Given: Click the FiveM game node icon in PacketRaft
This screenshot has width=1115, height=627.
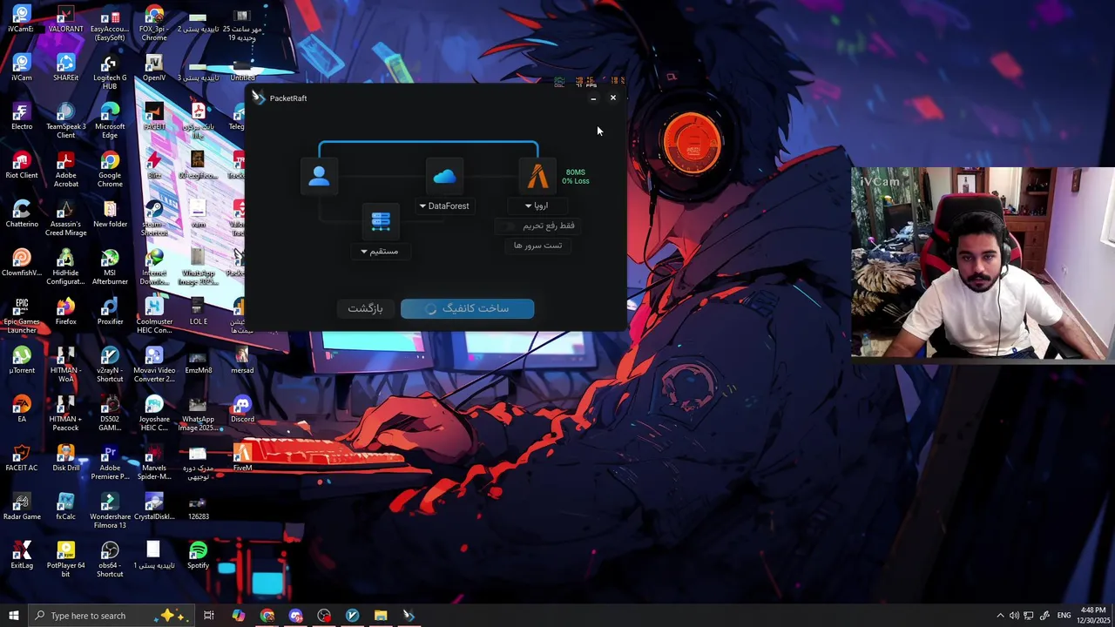Looking at the screenshot, I should click(537, 176).
